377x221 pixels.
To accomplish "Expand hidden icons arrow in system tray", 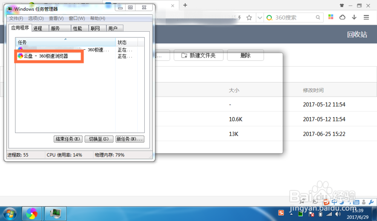I will tap(291, 214).
